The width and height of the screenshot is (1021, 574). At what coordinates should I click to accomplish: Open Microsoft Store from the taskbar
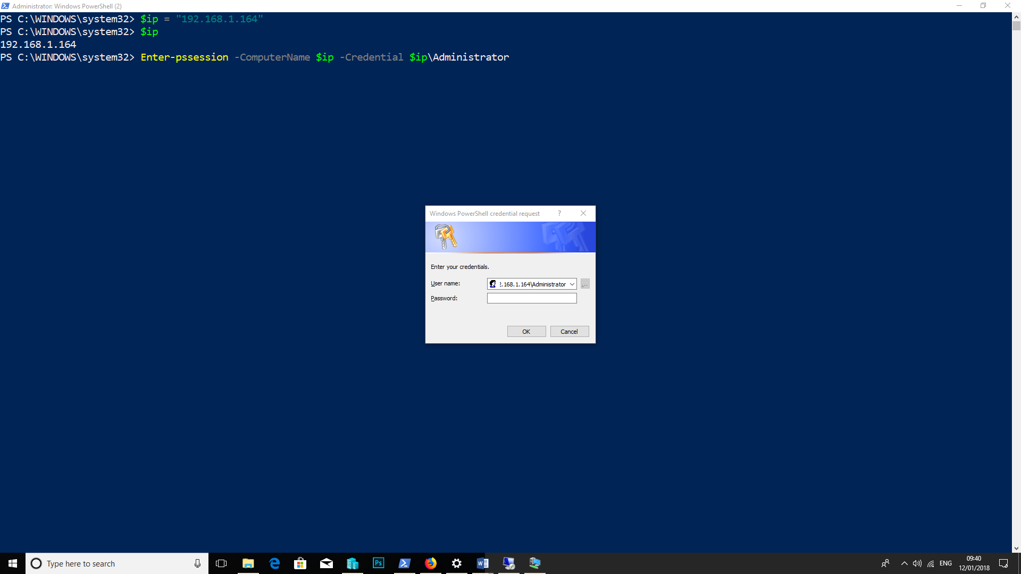(x=300, y=563)
